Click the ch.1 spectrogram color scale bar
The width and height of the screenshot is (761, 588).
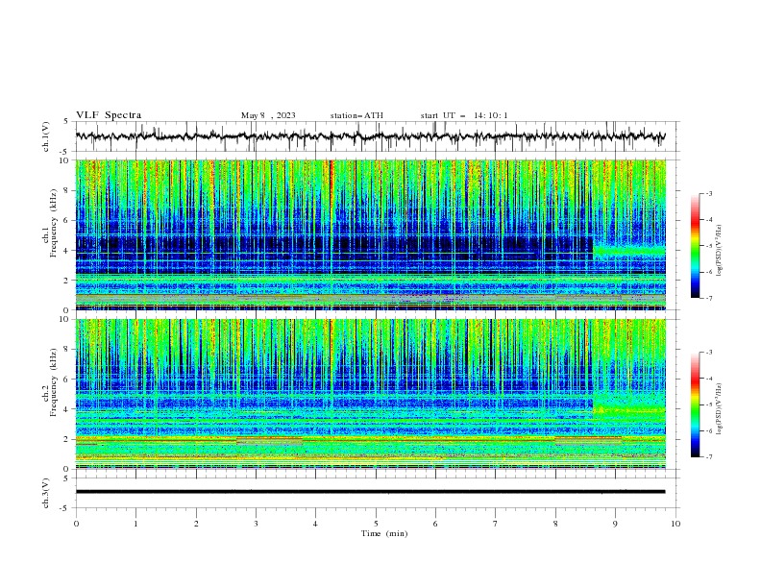coord(696,246)
